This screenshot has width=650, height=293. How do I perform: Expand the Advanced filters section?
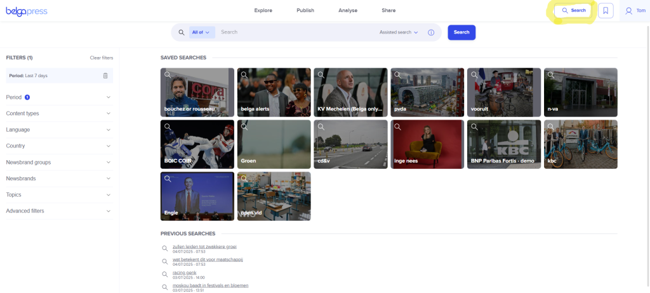point(59,211)
